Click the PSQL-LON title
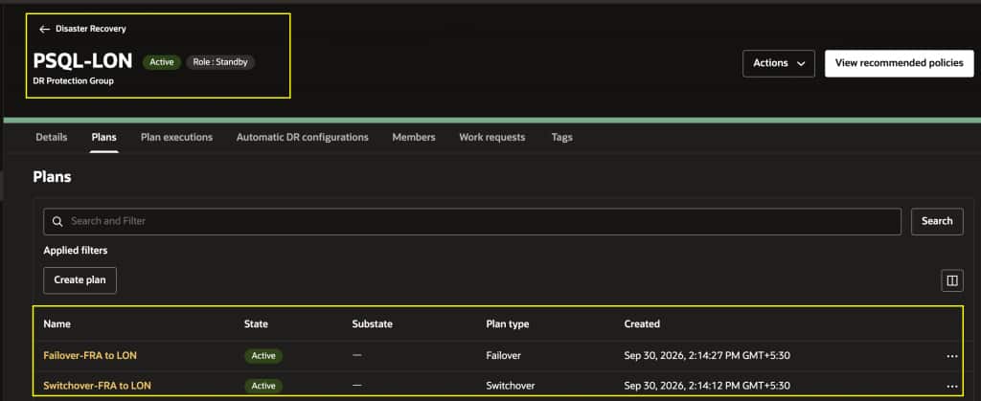 tap(82, 61)
